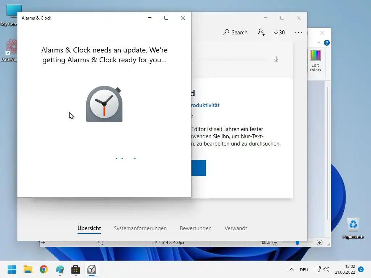The width and height of the screenshot is (371, 278).
Task: Open the Paint help icon
Action: pos(326,43)
